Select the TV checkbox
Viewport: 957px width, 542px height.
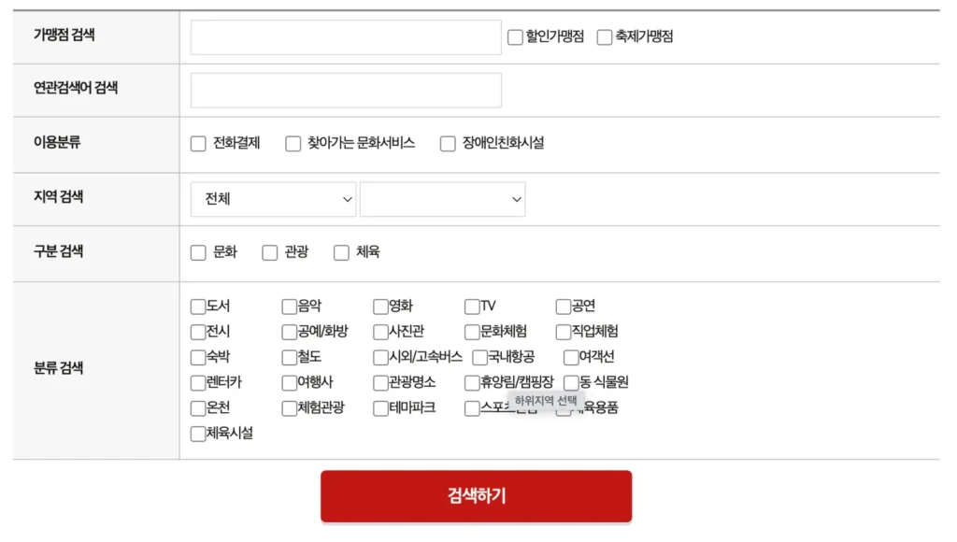coord(472,307)
